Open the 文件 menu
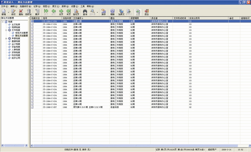The image size is (251, 152). (x=5, y=6)
